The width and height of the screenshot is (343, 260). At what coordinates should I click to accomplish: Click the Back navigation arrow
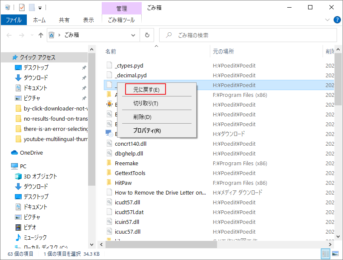click(x=9, y=35)
